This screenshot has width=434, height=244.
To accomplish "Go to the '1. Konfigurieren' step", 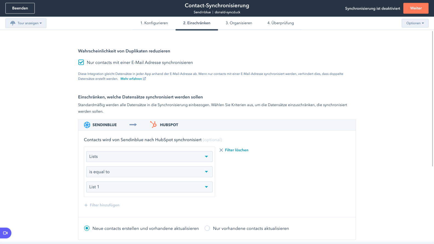I will click(x=154, y=23).
